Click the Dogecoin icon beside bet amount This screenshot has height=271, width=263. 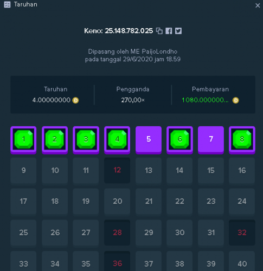point(75,100)
